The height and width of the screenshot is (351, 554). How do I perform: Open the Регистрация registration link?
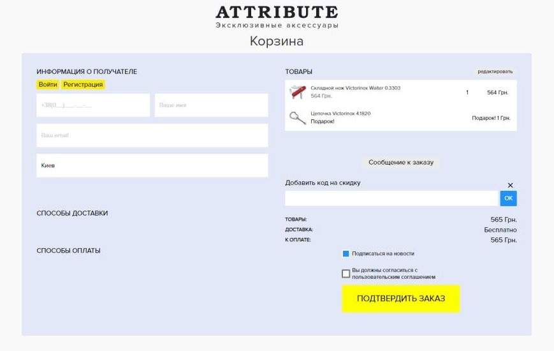(x=83, y=84)
